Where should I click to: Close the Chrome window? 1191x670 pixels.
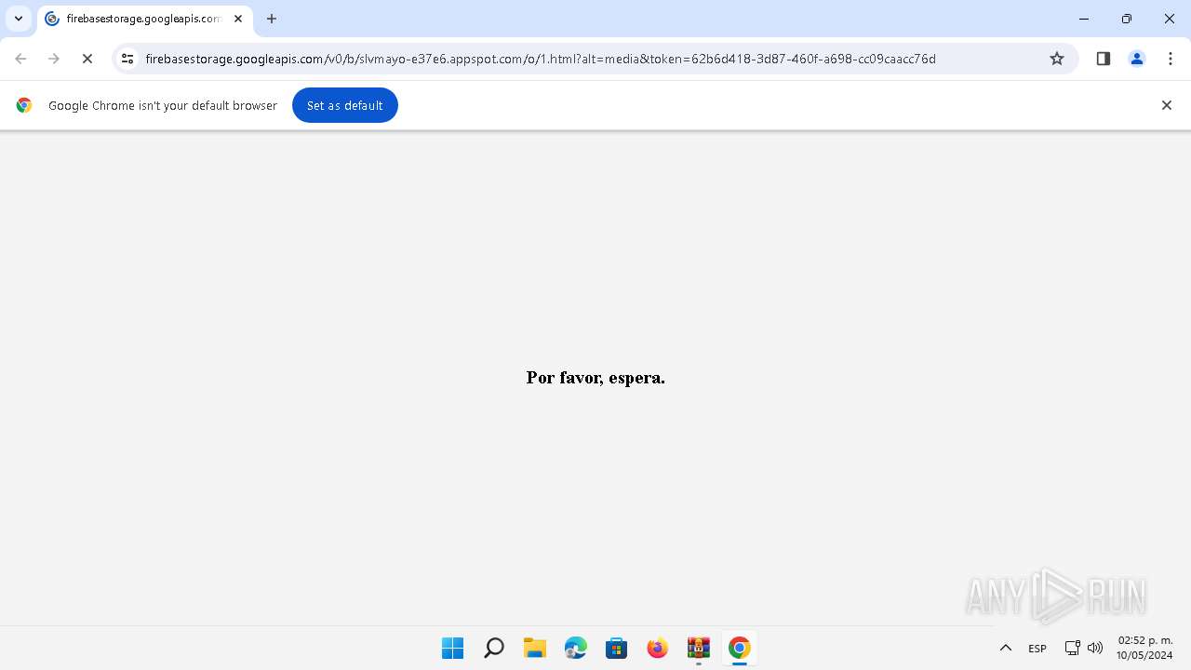pyautogui.click(x=1170, y=19)
